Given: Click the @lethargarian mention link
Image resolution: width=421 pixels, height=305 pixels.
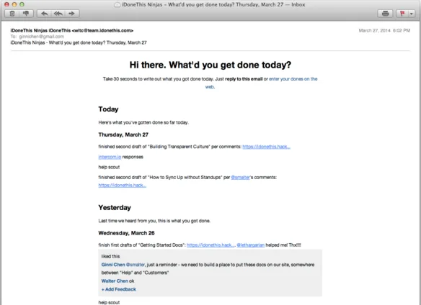Looking at the screenshot, I should pos(250,245).
